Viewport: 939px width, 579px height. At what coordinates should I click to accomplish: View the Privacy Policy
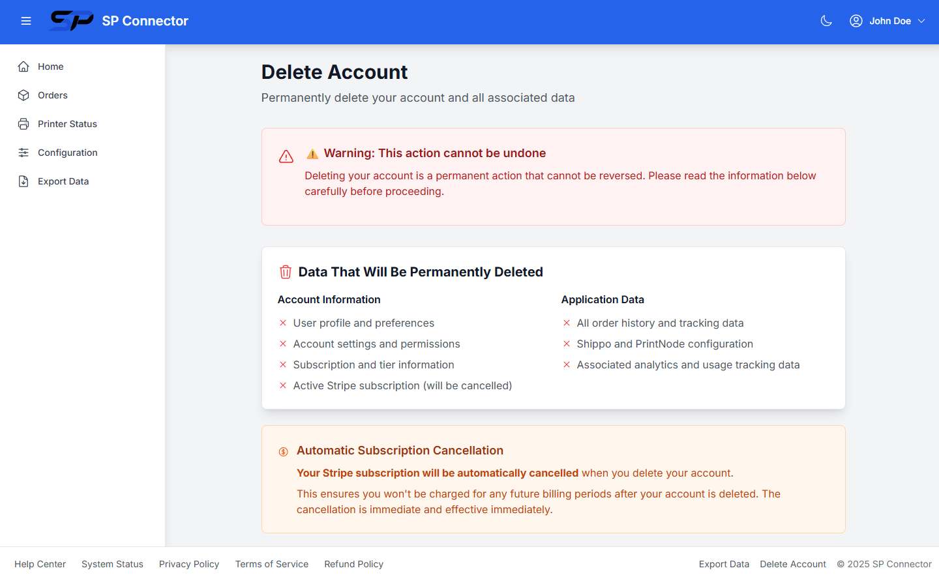tap(189, 563)
